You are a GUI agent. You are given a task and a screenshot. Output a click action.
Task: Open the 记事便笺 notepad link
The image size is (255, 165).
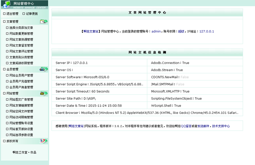click(x=31, y=14)
